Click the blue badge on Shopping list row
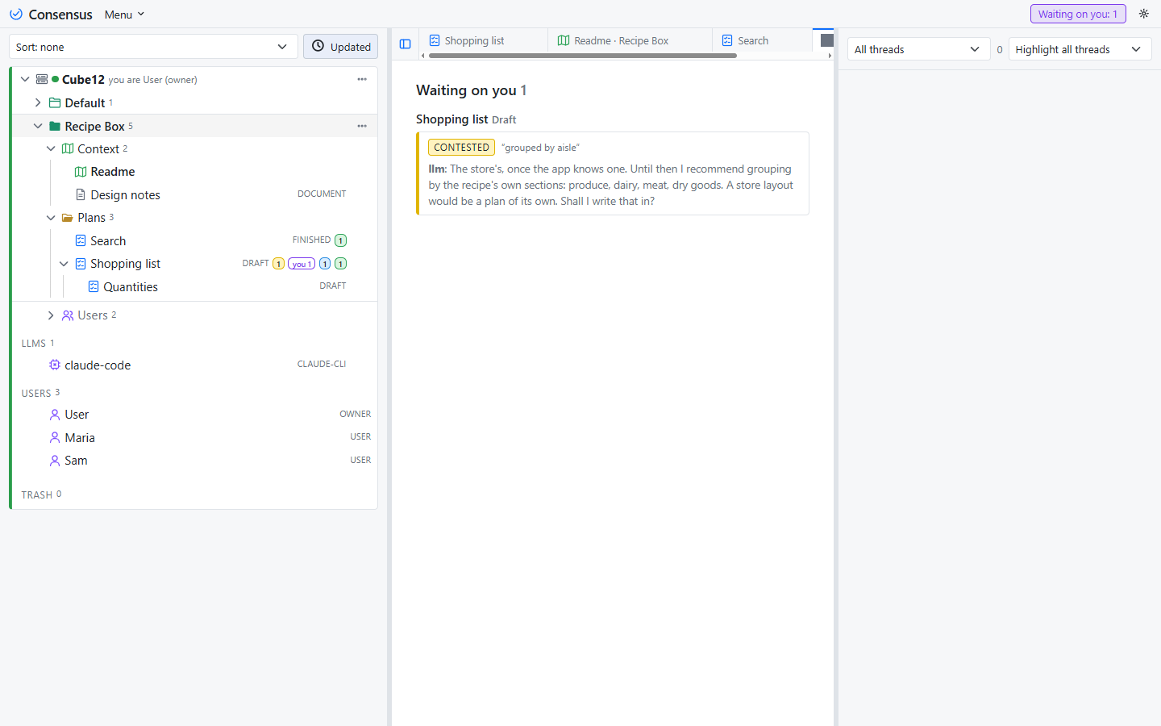This screenshot has height=726, width=1161. coord(325,264)
